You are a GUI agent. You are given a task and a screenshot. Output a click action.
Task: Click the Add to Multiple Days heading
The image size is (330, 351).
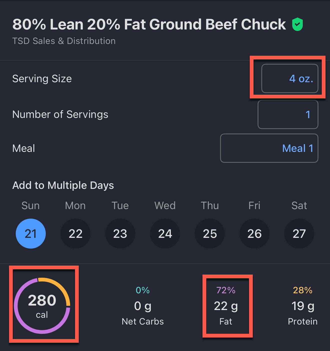click(x=63, y=185)
